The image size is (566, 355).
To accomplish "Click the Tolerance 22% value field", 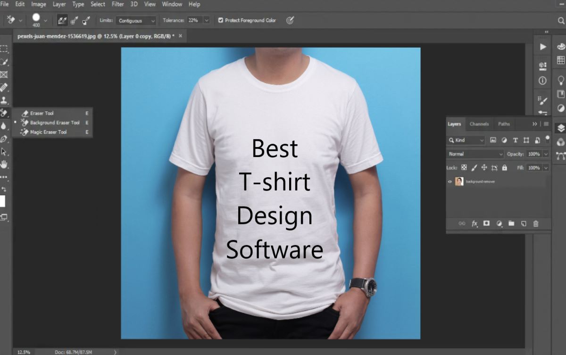I will click(x=194, y=20).
